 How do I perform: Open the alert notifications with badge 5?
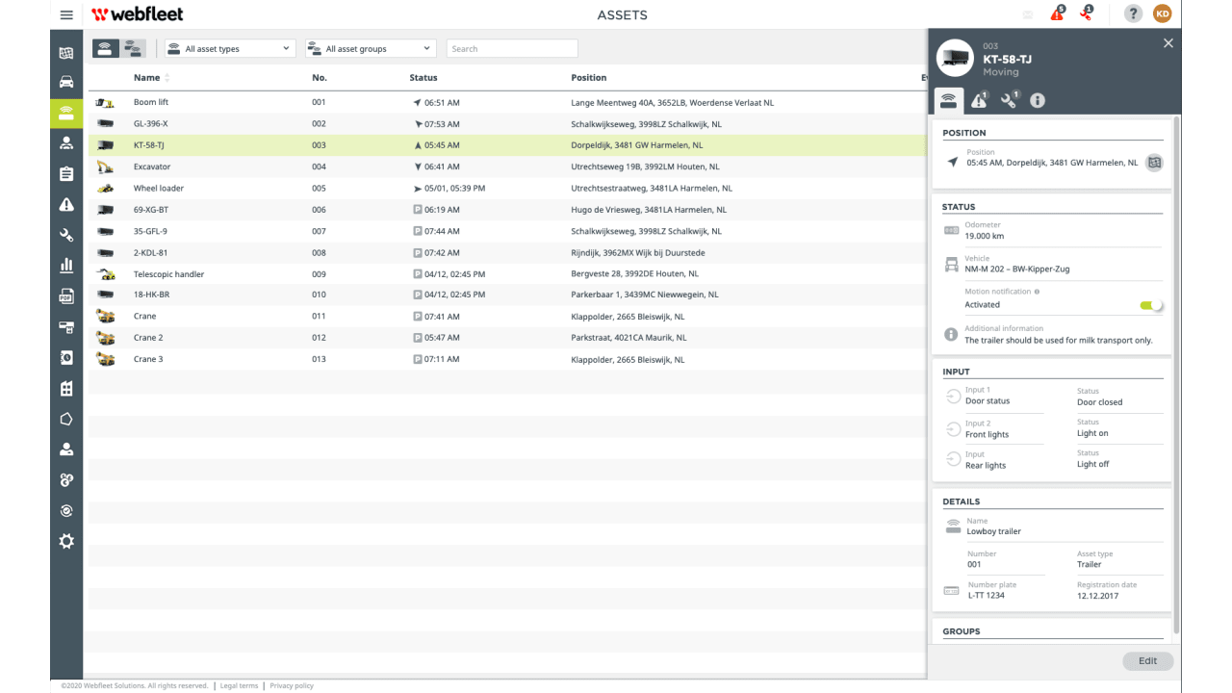[x=1057, y=13]
